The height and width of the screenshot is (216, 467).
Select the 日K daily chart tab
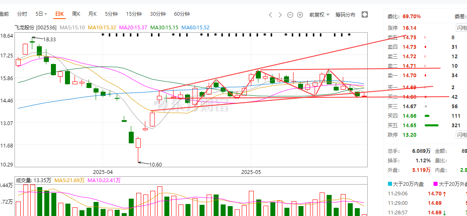coord(60,14)
